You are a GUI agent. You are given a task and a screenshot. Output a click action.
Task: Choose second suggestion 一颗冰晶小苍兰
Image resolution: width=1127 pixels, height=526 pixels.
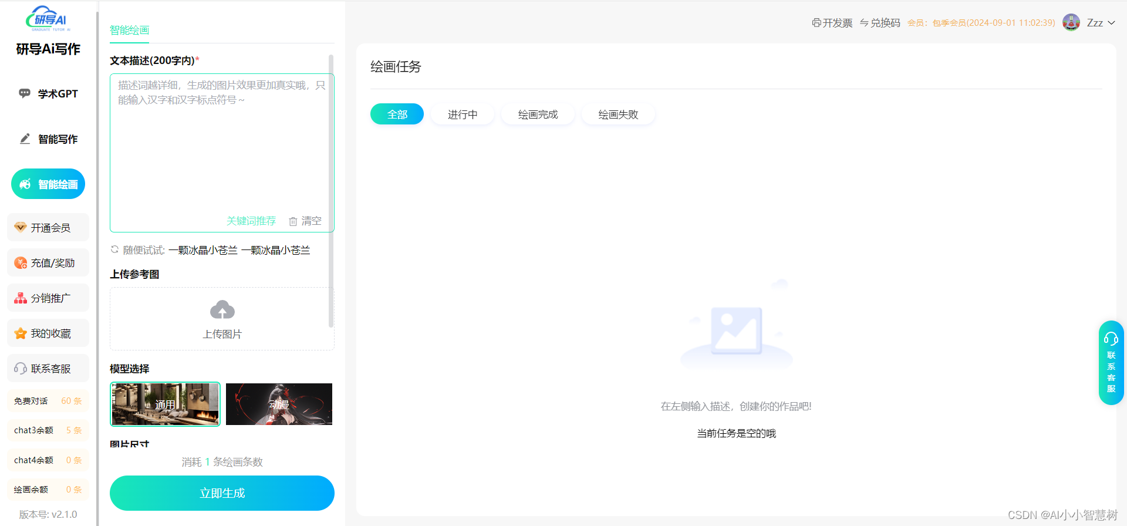tap(276, 250)
